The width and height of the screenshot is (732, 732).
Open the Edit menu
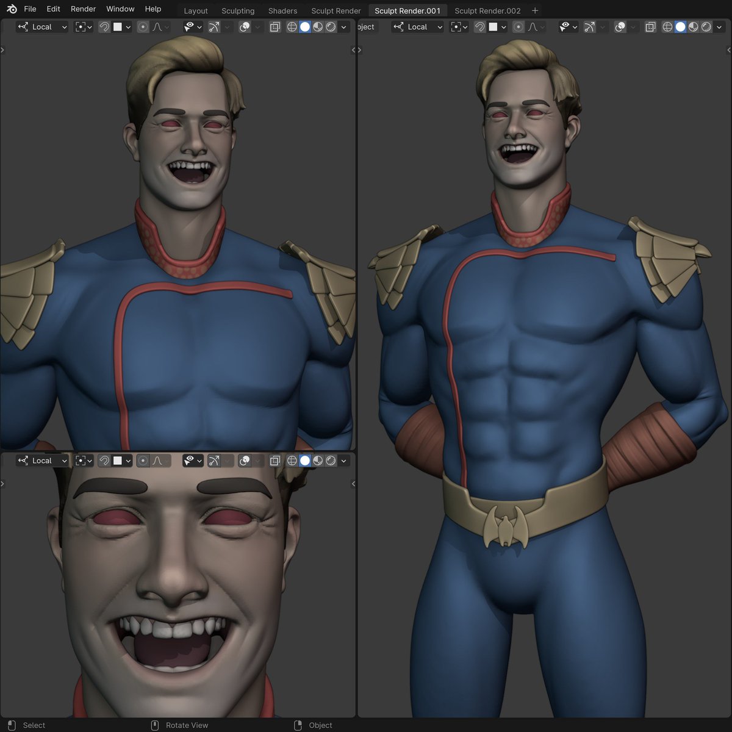pyautogui.click(x=54, y=9)
